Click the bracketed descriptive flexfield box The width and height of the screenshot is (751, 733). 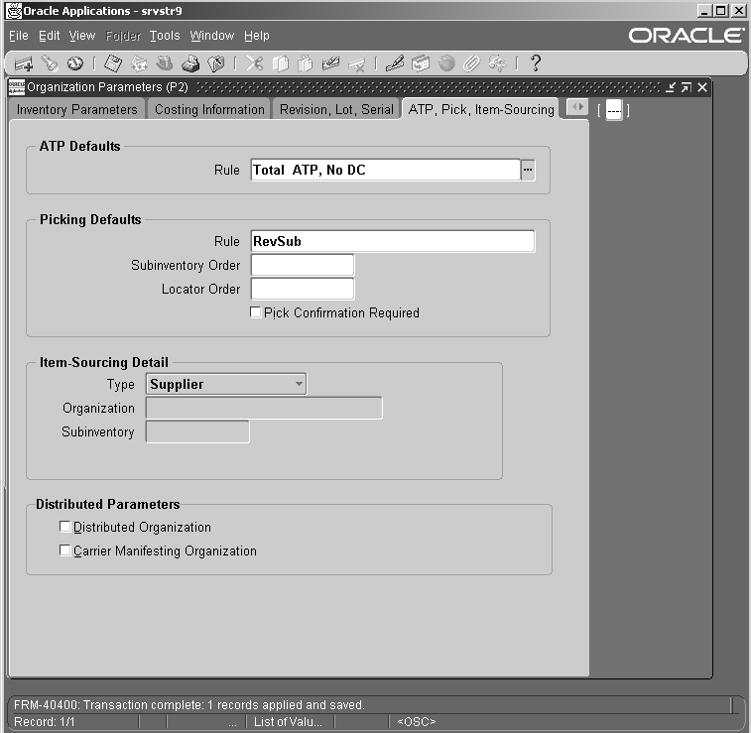tap(613, 110)
